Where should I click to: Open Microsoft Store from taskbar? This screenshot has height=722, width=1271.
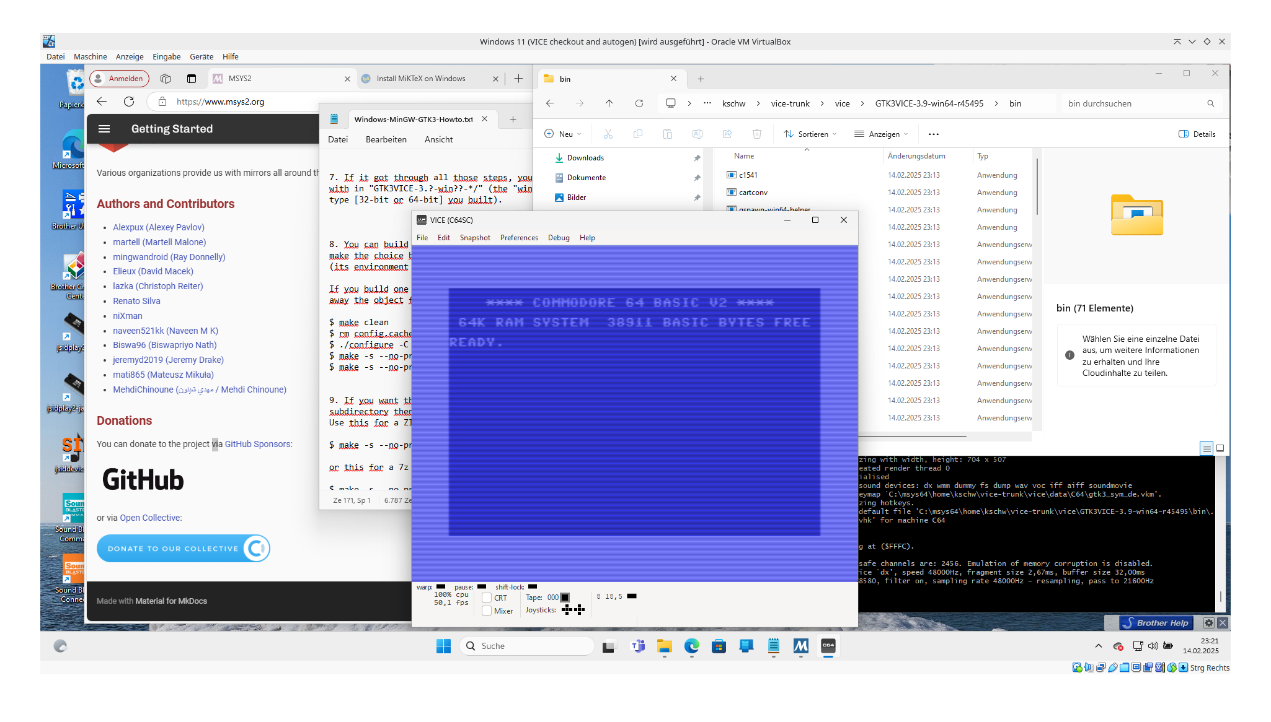(x=719, y=646)
